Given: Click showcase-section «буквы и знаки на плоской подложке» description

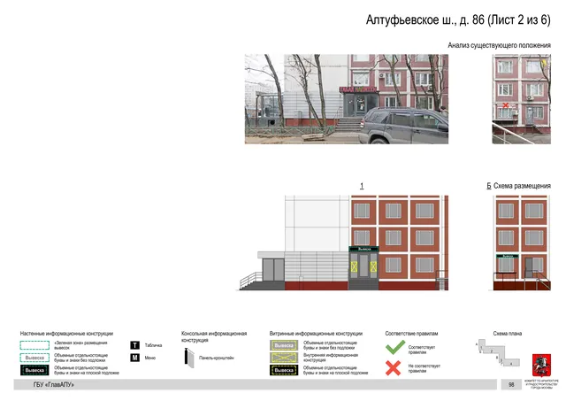Looking at the screenshot, I should 336,370.
